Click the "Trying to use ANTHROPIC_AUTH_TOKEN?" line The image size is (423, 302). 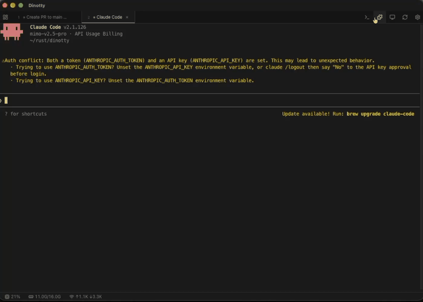[x=211, y=67]
